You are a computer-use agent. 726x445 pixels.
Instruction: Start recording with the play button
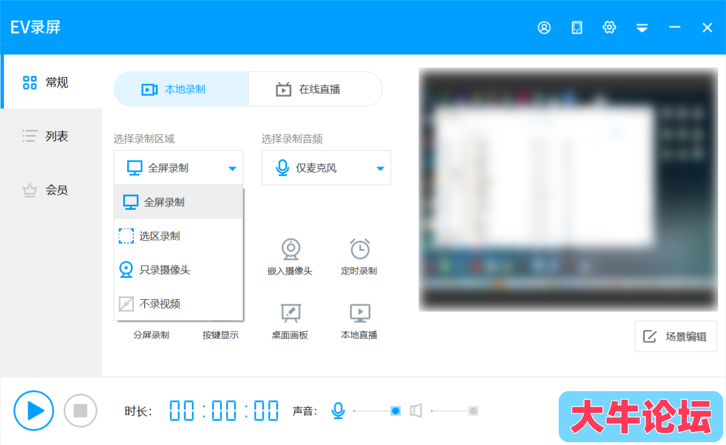34,410
